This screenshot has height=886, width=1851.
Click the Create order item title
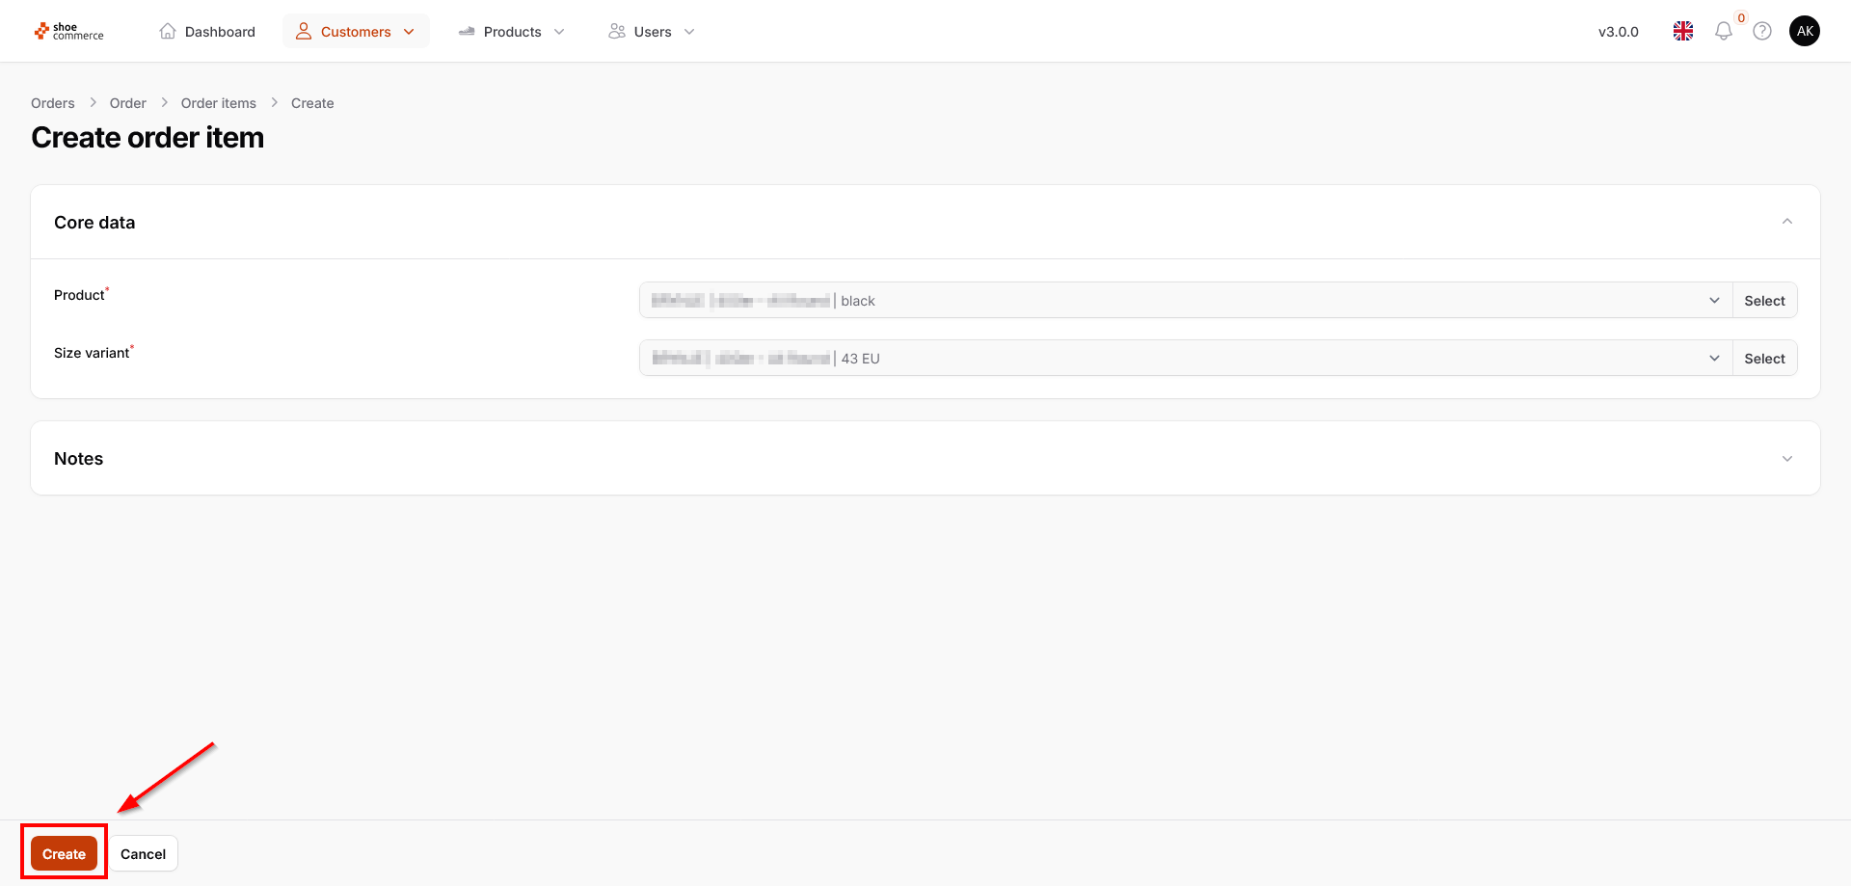pos(148,138)
